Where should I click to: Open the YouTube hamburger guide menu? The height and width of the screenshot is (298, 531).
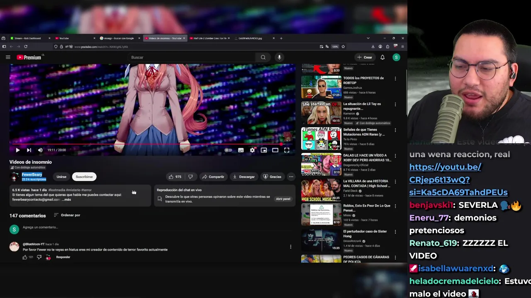tap(8, 57)
